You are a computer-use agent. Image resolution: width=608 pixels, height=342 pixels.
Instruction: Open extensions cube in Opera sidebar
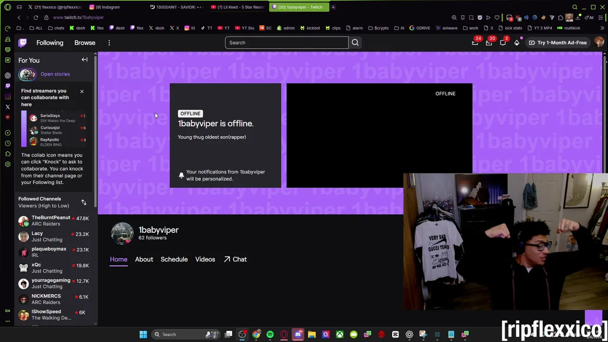click(x=8, y=153)
